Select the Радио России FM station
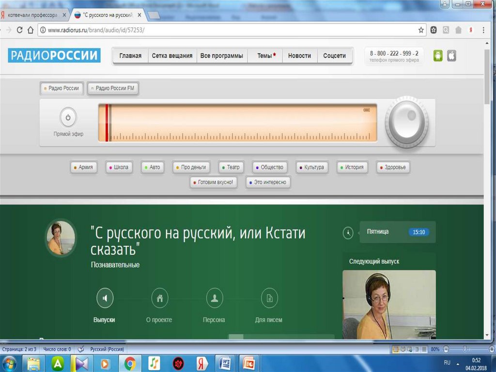The height and width of the screenshot is (372, 496). [x=113, y=88]
